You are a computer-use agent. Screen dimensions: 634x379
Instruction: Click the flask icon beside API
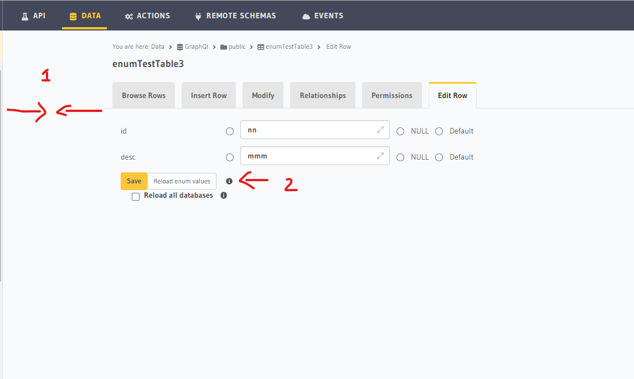point(25,16)
